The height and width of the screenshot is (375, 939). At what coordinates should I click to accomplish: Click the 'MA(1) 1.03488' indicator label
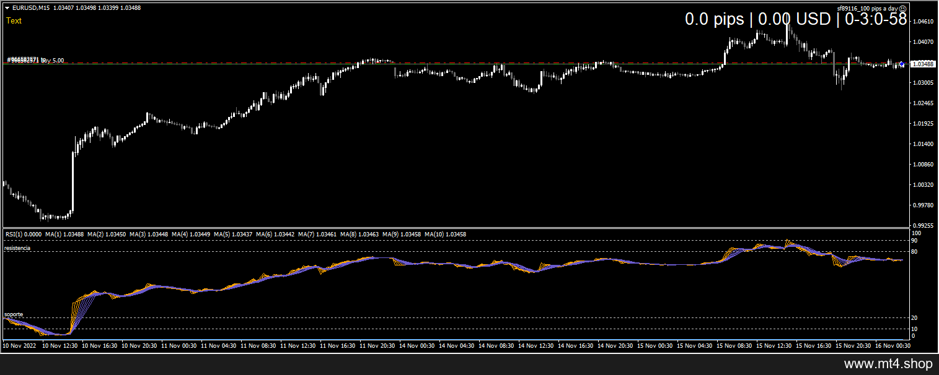[64, 235]
